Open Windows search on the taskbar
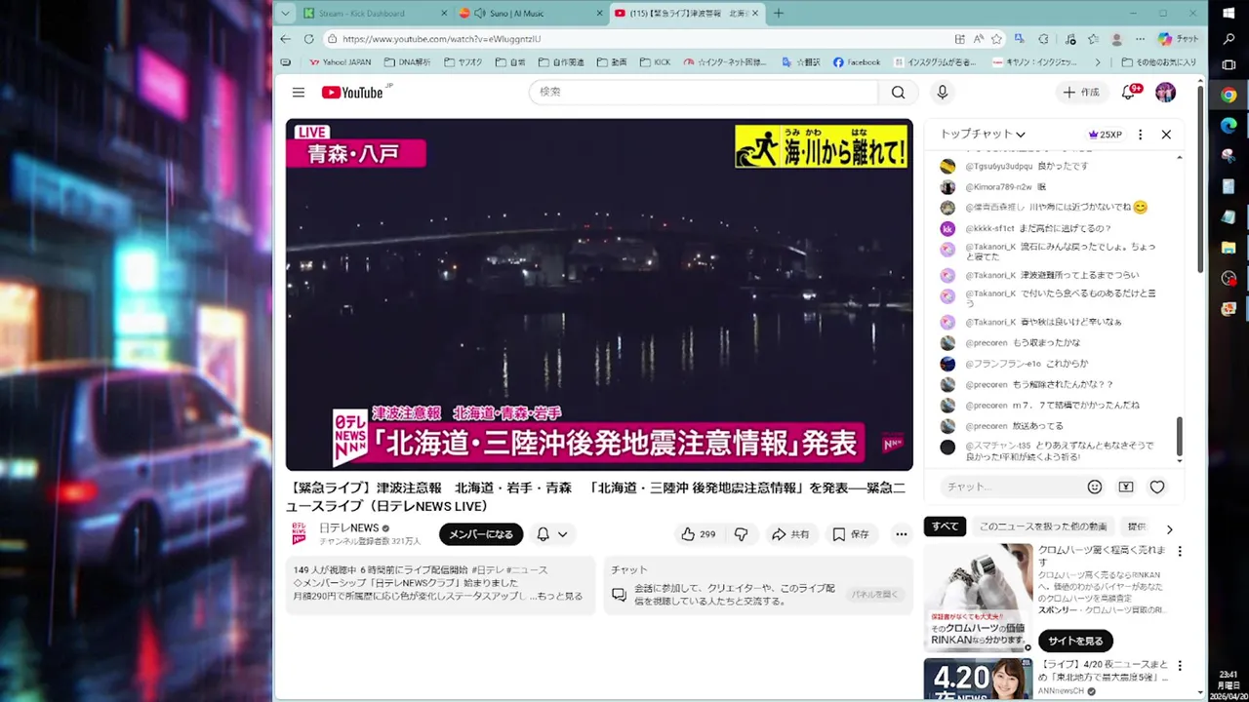 [1229, 39]
